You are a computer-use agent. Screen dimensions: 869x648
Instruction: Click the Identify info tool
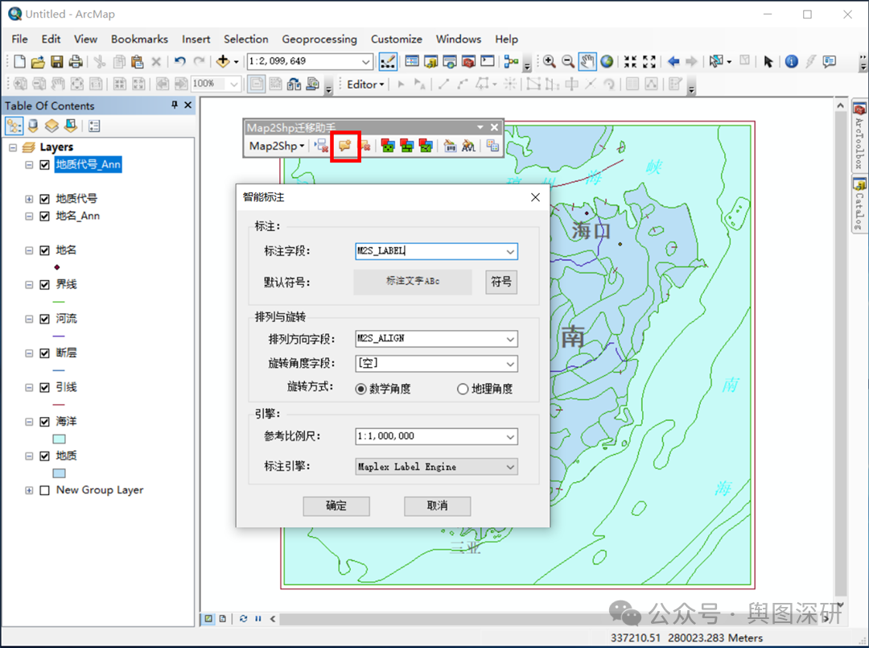[791, 61]
